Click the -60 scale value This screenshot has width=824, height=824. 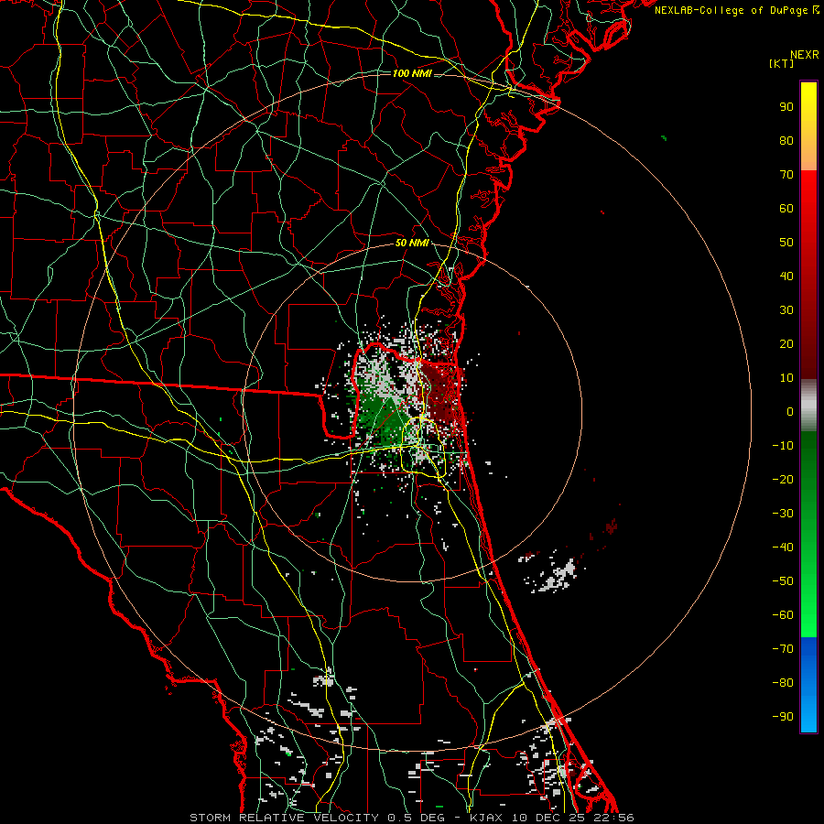tap(783, 615)
